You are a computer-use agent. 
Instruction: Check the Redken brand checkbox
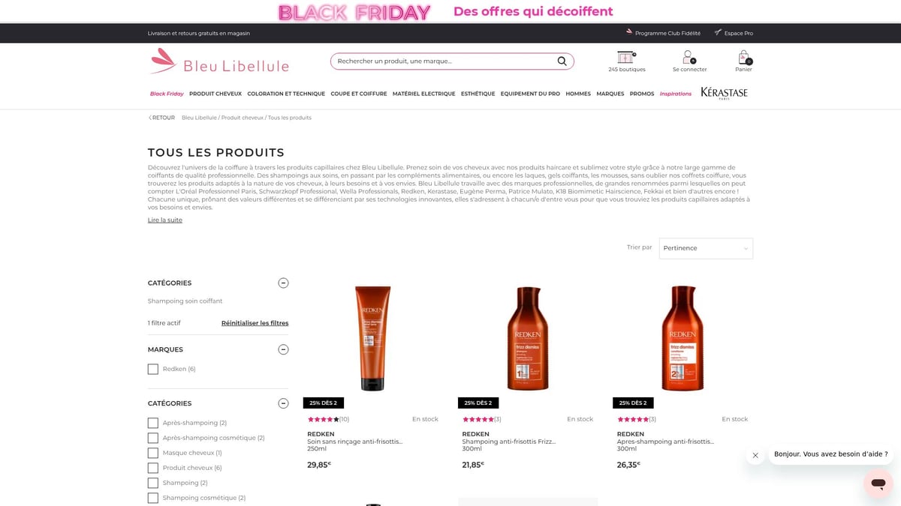pos(153,369)
